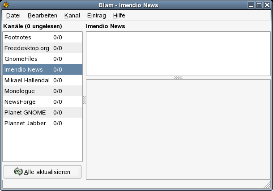This screenshot has width=273, height=191.
Task: Click the window resize grip corner
Action: pyautogui.click(x=267, y=185)
